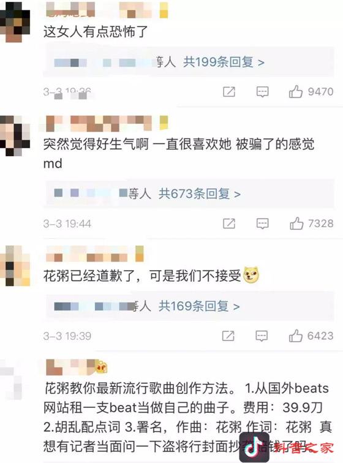Open avatar of 花粥已经道歉了 commenter
Screen dimensions: 343x463
(x=15, y=266)
